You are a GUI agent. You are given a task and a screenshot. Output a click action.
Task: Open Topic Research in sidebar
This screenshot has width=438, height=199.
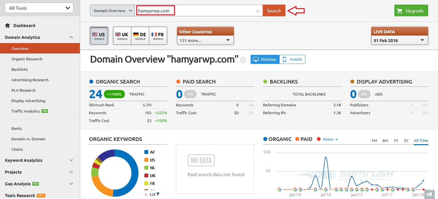20,195
